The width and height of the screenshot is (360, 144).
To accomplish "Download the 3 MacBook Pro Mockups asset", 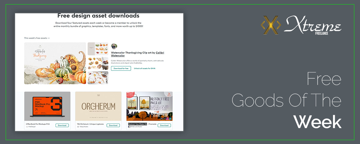I will point(62,125).
